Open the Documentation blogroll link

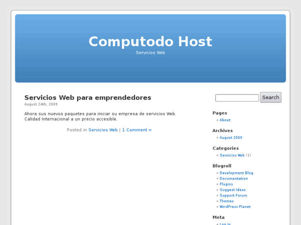point(234,178)
